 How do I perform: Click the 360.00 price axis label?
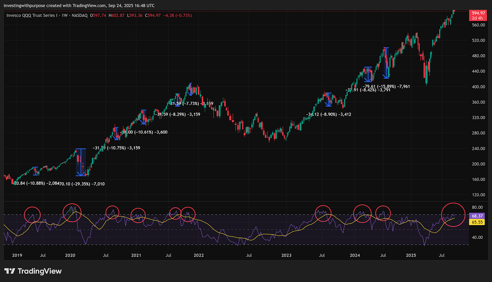pyautogui.click(x=479, y=102)
